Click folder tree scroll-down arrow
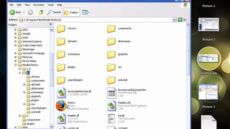 point(52,126)
